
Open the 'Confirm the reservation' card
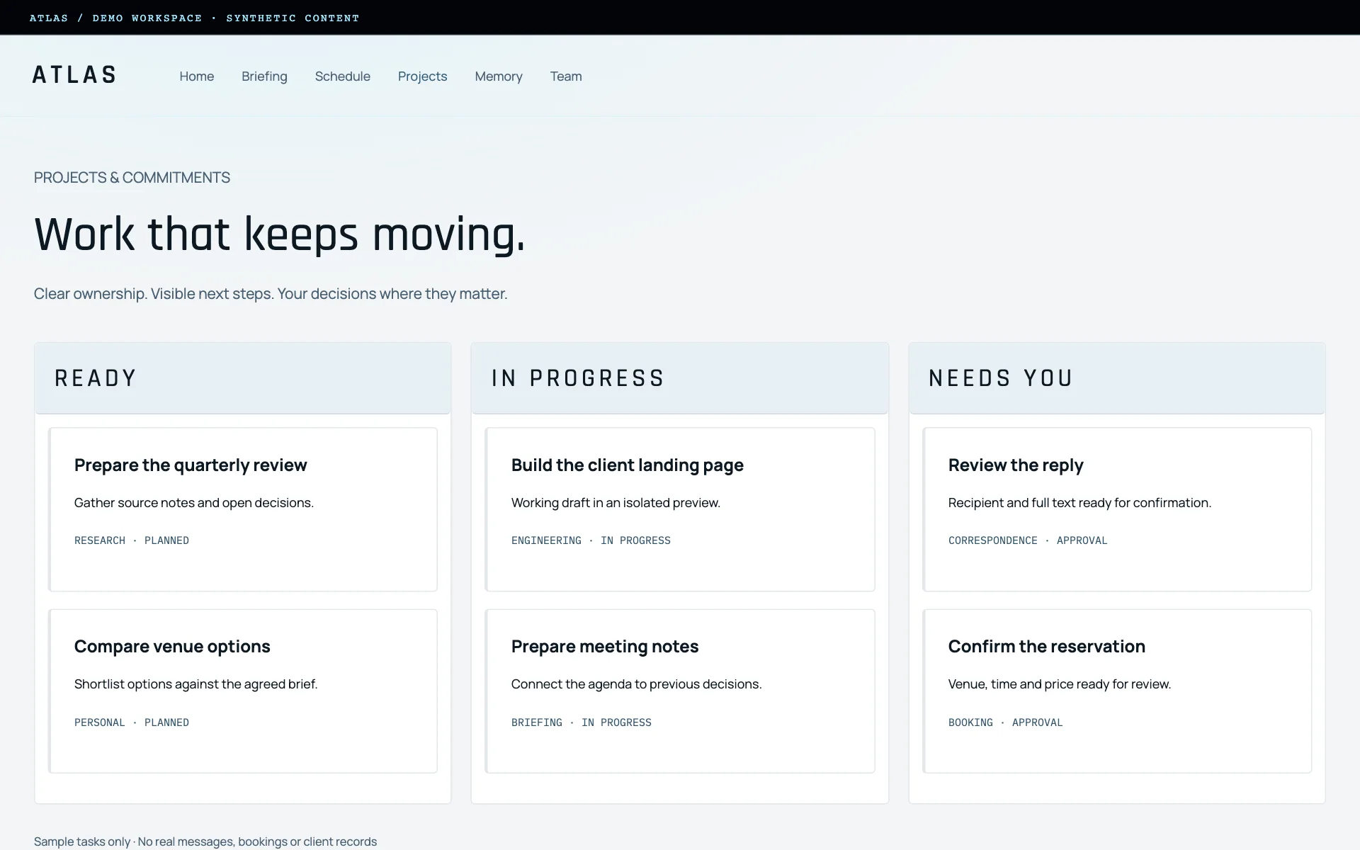pyautogui.click(x=1116, y=691)
